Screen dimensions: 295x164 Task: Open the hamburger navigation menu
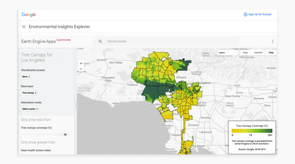pyautogui.click(x=24, y=27)
